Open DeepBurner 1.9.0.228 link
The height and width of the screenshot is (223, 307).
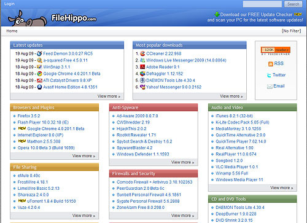(x=236, y=214)
